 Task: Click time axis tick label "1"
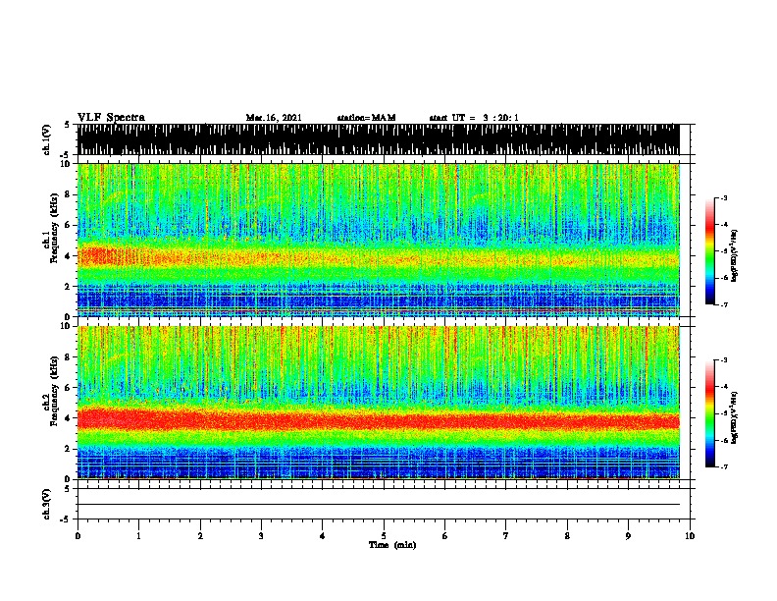coord(138,536)
